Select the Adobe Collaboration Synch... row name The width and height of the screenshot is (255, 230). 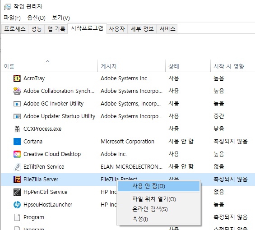59,91
